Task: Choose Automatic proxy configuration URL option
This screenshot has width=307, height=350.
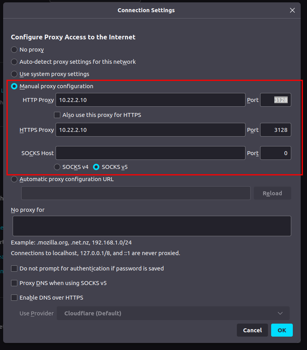Action: click(14, 179)
